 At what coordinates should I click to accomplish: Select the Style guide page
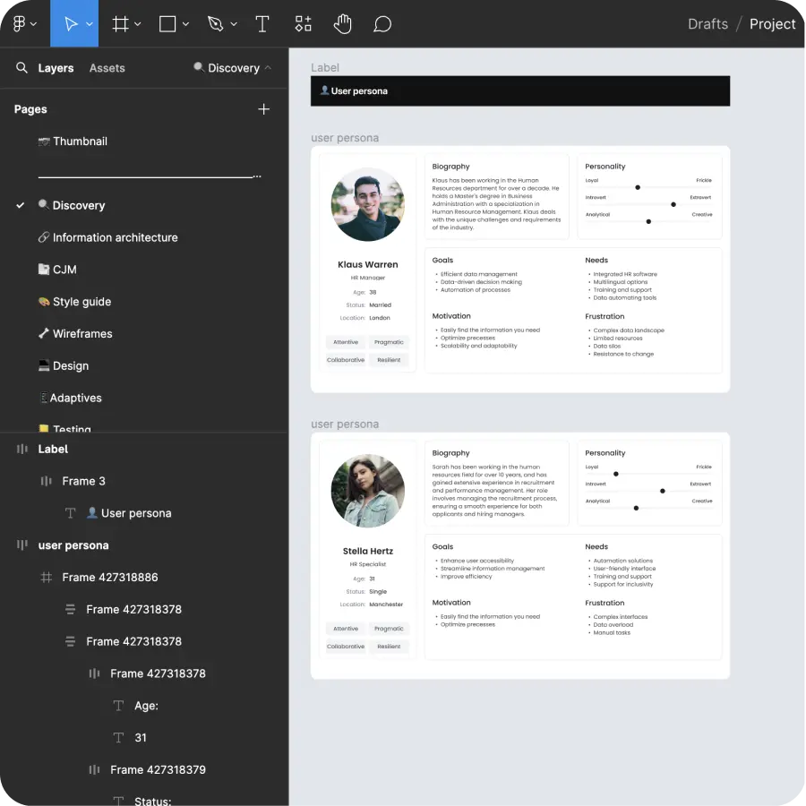click(83, 301)
